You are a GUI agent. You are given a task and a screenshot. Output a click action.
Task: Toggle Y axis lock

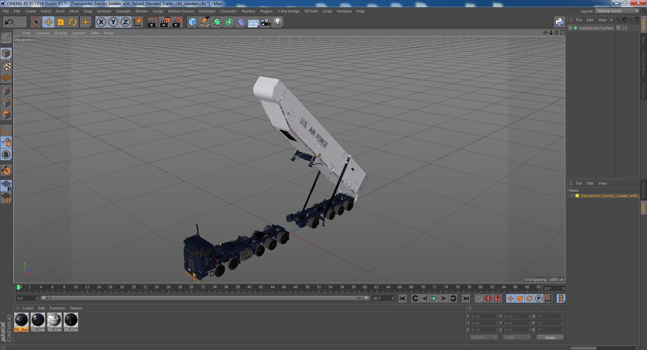click(x=113, y=22)
